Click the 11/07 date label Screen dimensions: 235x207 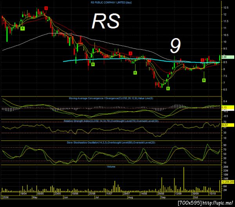point(109,194)
